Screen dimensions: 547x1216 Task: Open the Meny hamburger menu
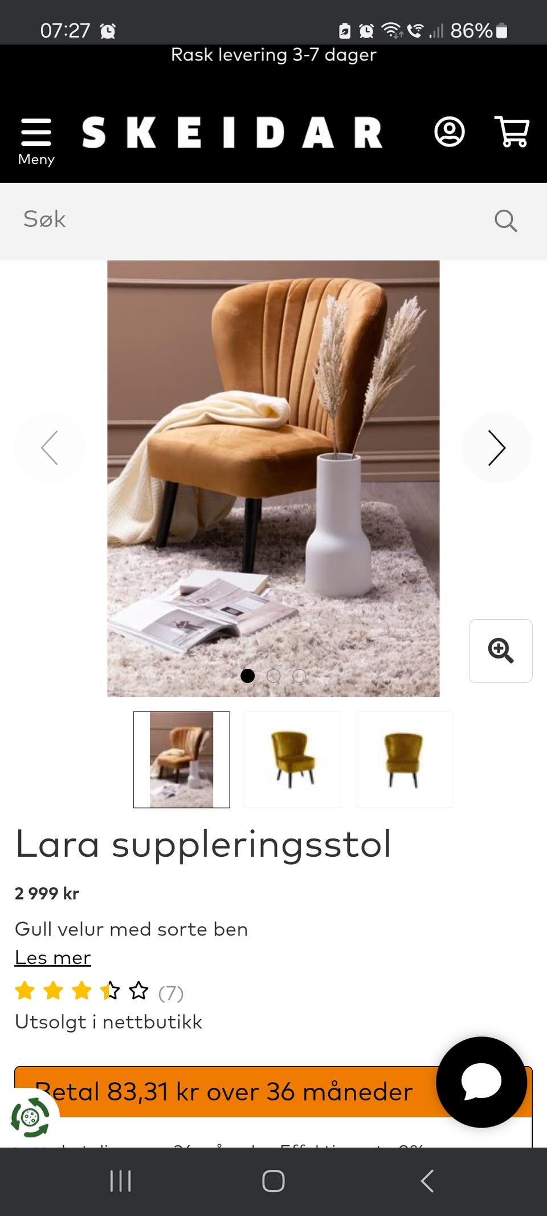point(36,141)
